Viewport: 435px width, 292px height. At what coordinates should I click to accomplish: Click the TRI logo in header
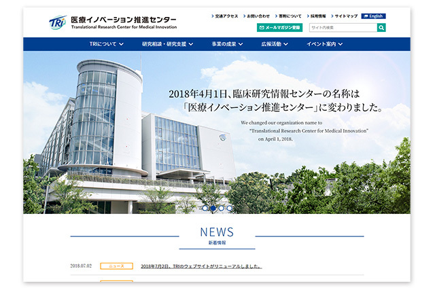tap(58, 22)
